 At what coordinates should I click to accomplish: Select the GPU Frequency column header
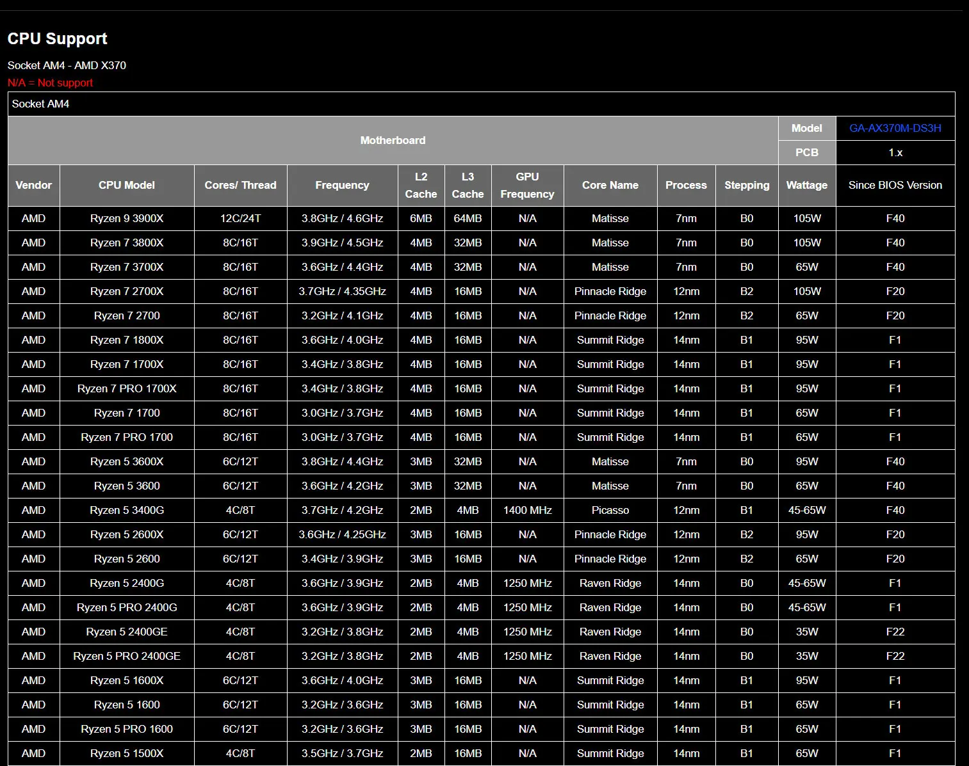(x=527, y=185)
